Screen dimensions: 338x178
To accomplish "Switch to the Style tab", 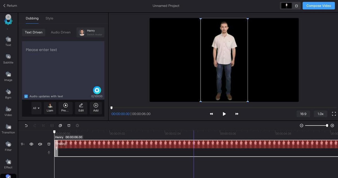I will point(49,18).
